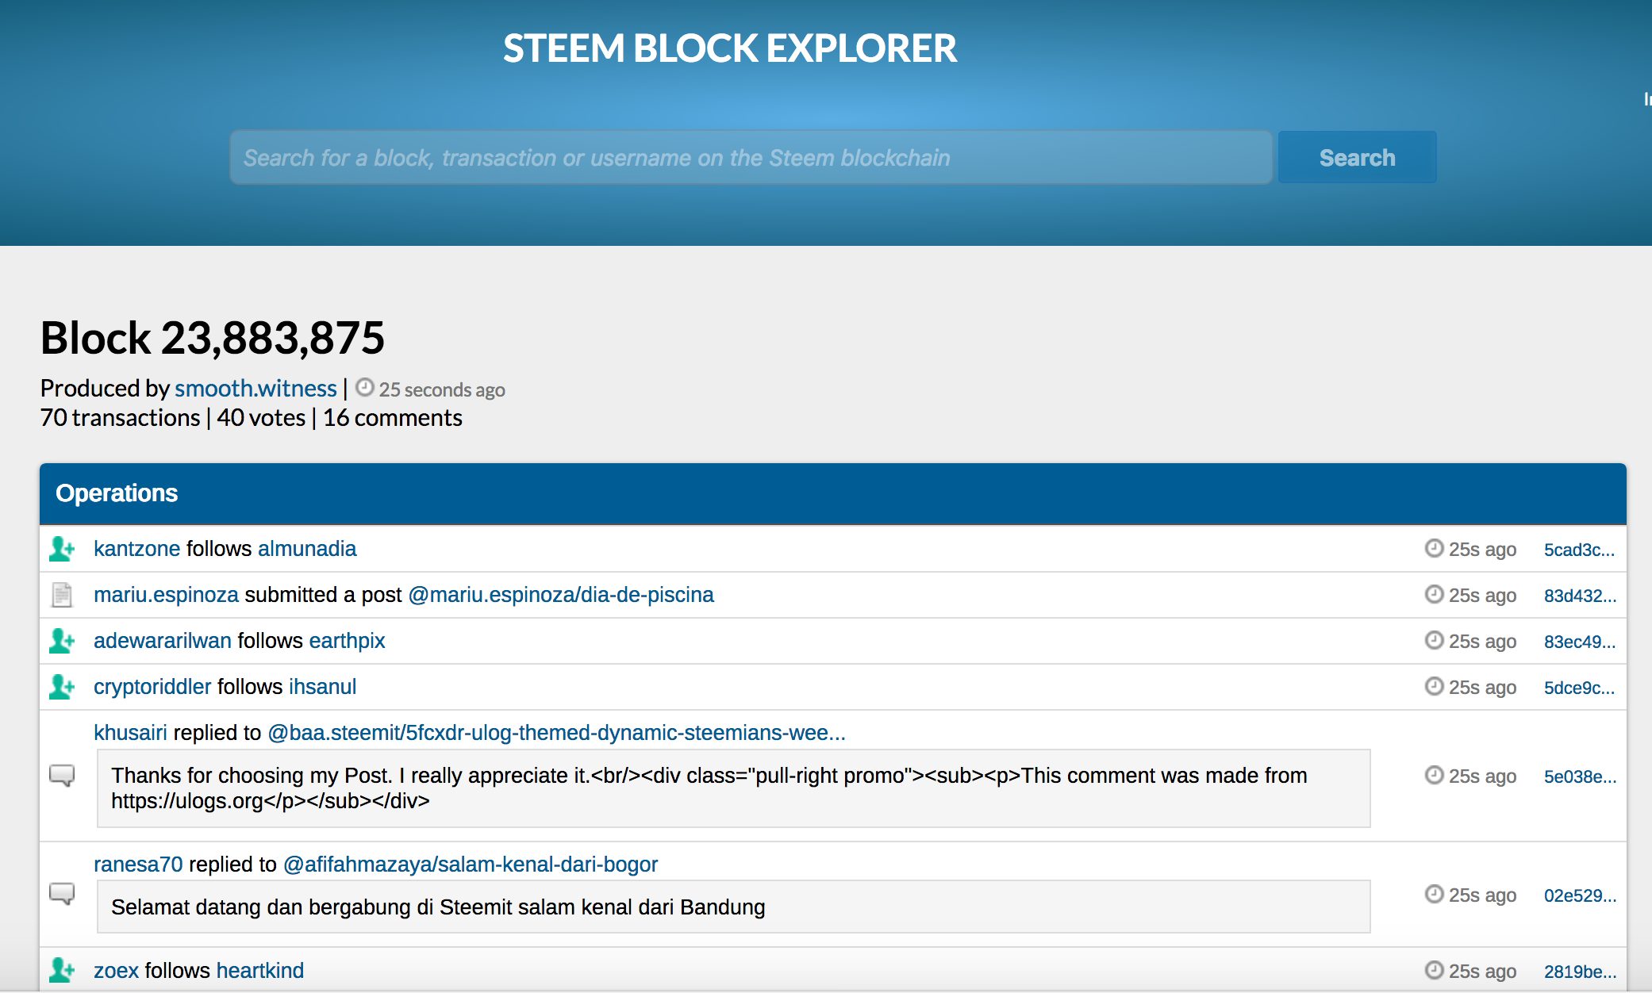Open the almunadia user link

pyautogui.click(x=307, y=549)
